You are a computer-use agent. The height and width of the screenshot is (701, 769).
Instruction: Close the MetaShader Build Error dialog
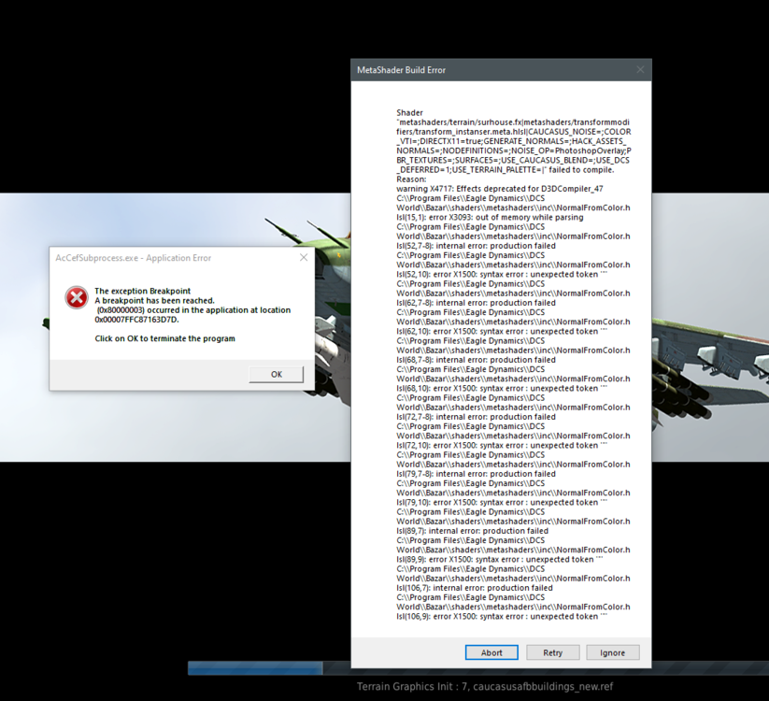pos(641,69)
